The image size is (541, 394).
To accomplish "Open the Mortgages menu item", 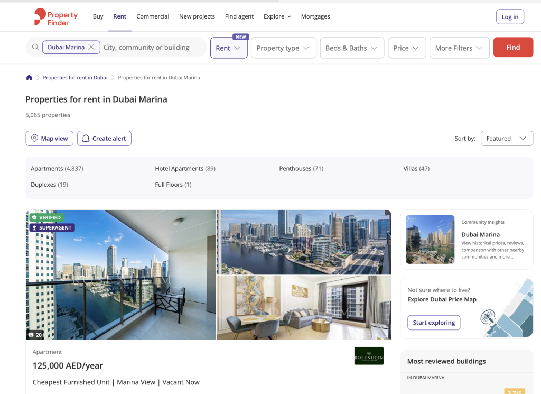I will point(315,16).
